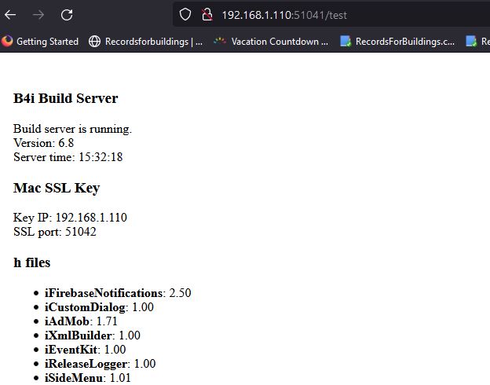Click the globe icon of Recordsforbuildings bookmark
This screenshot has height=385, width=490.
pos(94,42)
